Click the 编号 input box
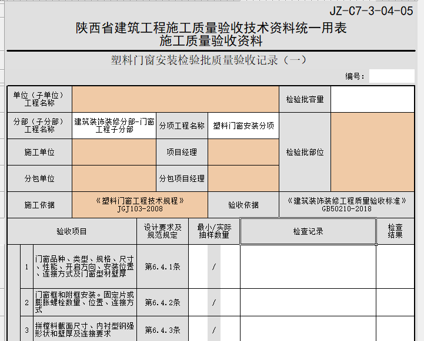This screenshot has height=341, width=424. (x=392, y=76)
